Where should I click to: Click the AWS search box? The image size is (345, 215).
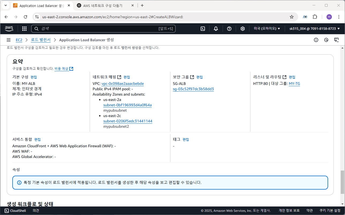(x=103, y=29)
